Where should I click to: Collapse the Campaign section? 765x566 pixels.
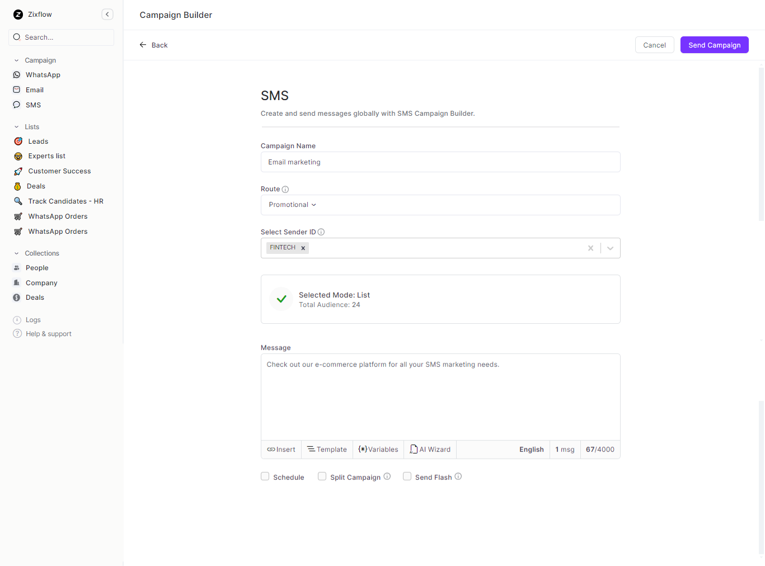click(x=17, y=60)
